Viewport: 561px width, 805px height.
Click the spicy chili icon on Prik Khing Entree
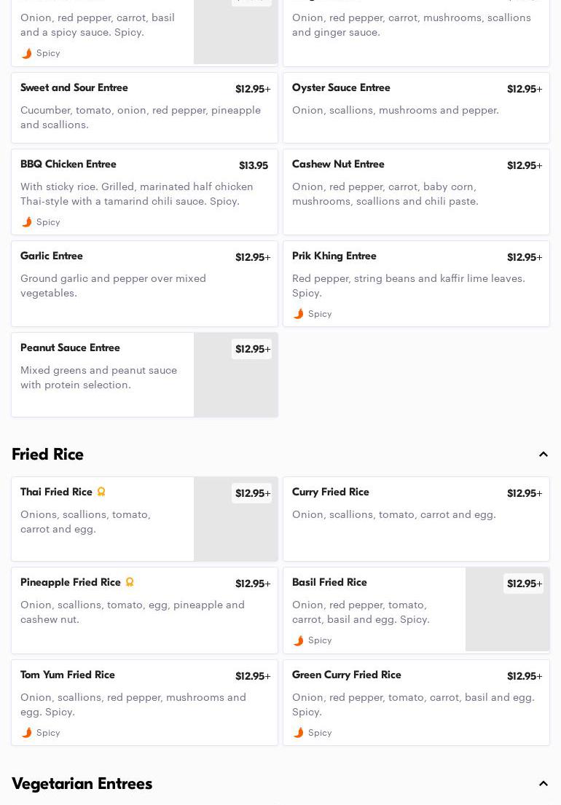[299, 314]
